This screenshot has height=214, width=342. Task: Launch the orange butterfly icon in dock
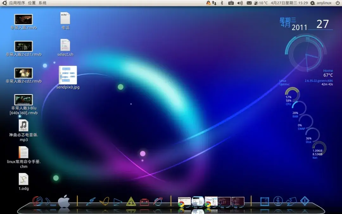[104, 201]
